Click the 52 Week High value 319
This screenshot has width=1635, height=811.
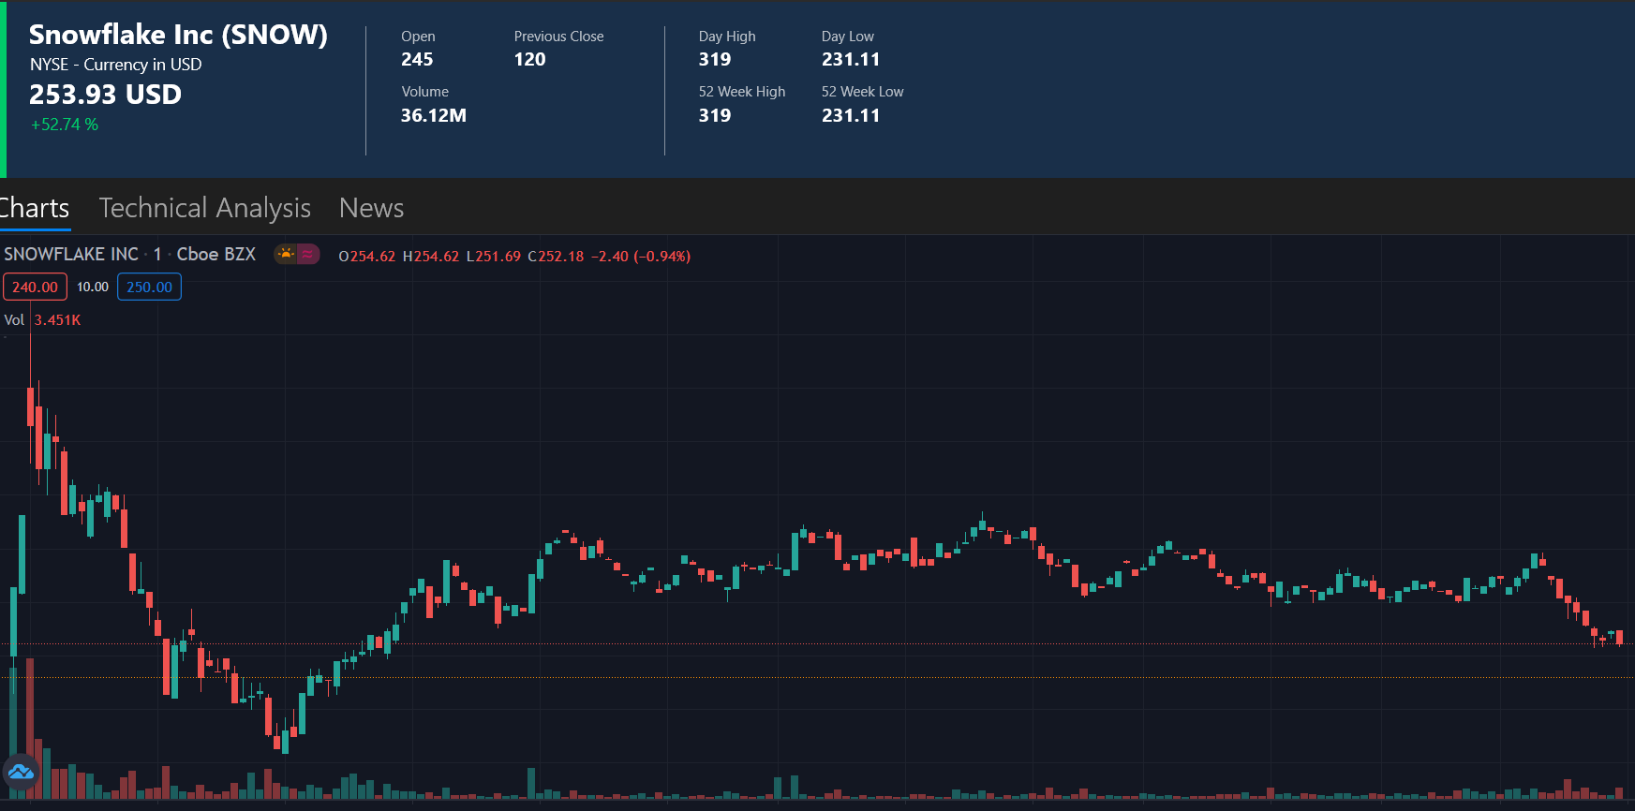click(714, 115)
